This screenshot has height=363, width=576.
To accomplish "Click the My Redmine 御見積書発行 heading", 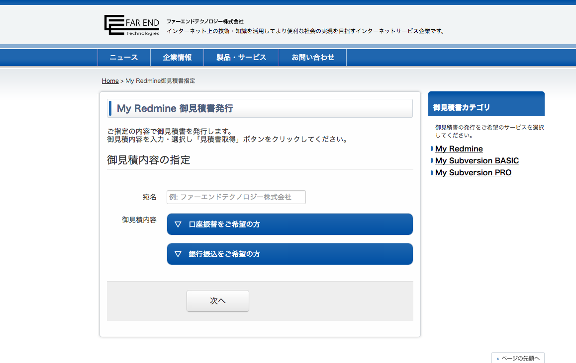I will pyautogui.click(x=175, y=108).
